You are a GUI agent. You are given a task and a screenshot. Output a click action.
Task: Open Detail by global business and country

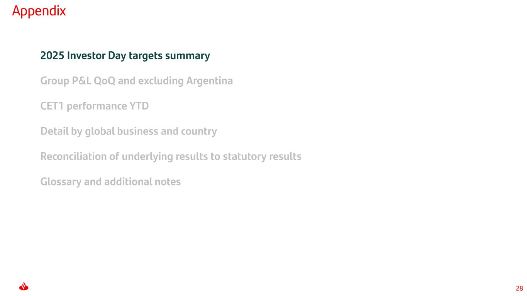[129, 131]
